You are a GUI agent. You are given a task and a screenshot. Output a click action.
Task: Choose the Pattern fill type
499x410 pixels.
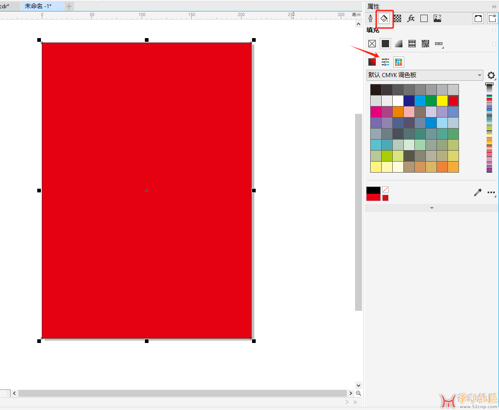click(x=412, y=44)
